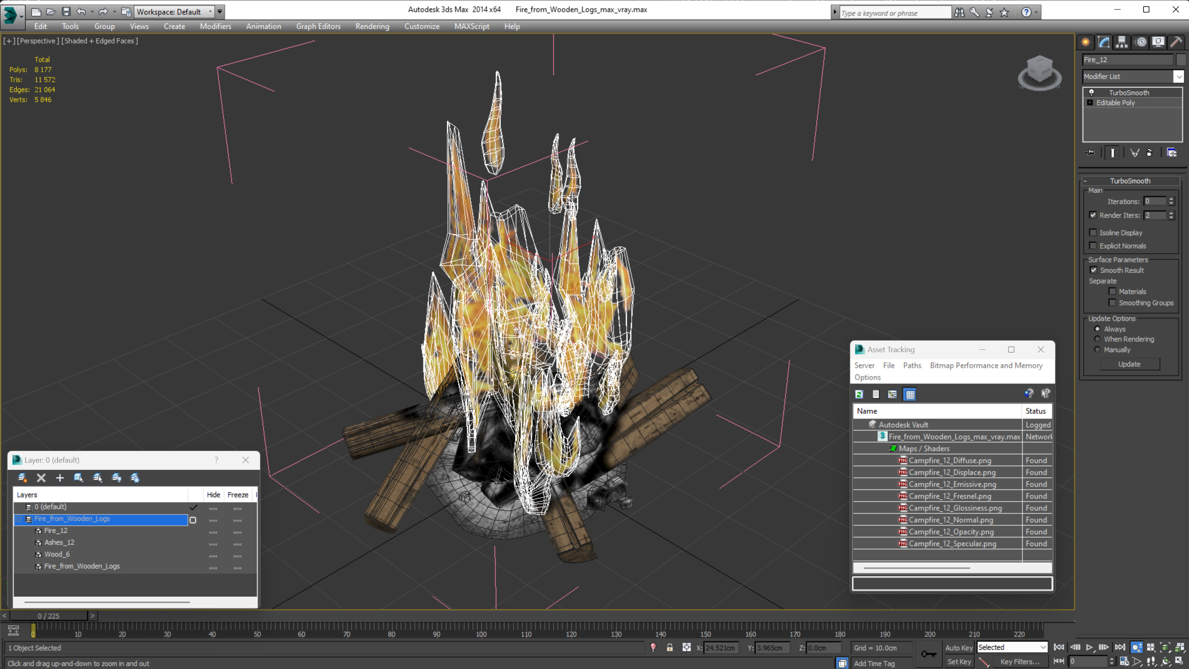The height and width of the screenshot is (669, 1189).
Task: Open the Paths menu in Asset Tracking
Action: pos(911,365)
